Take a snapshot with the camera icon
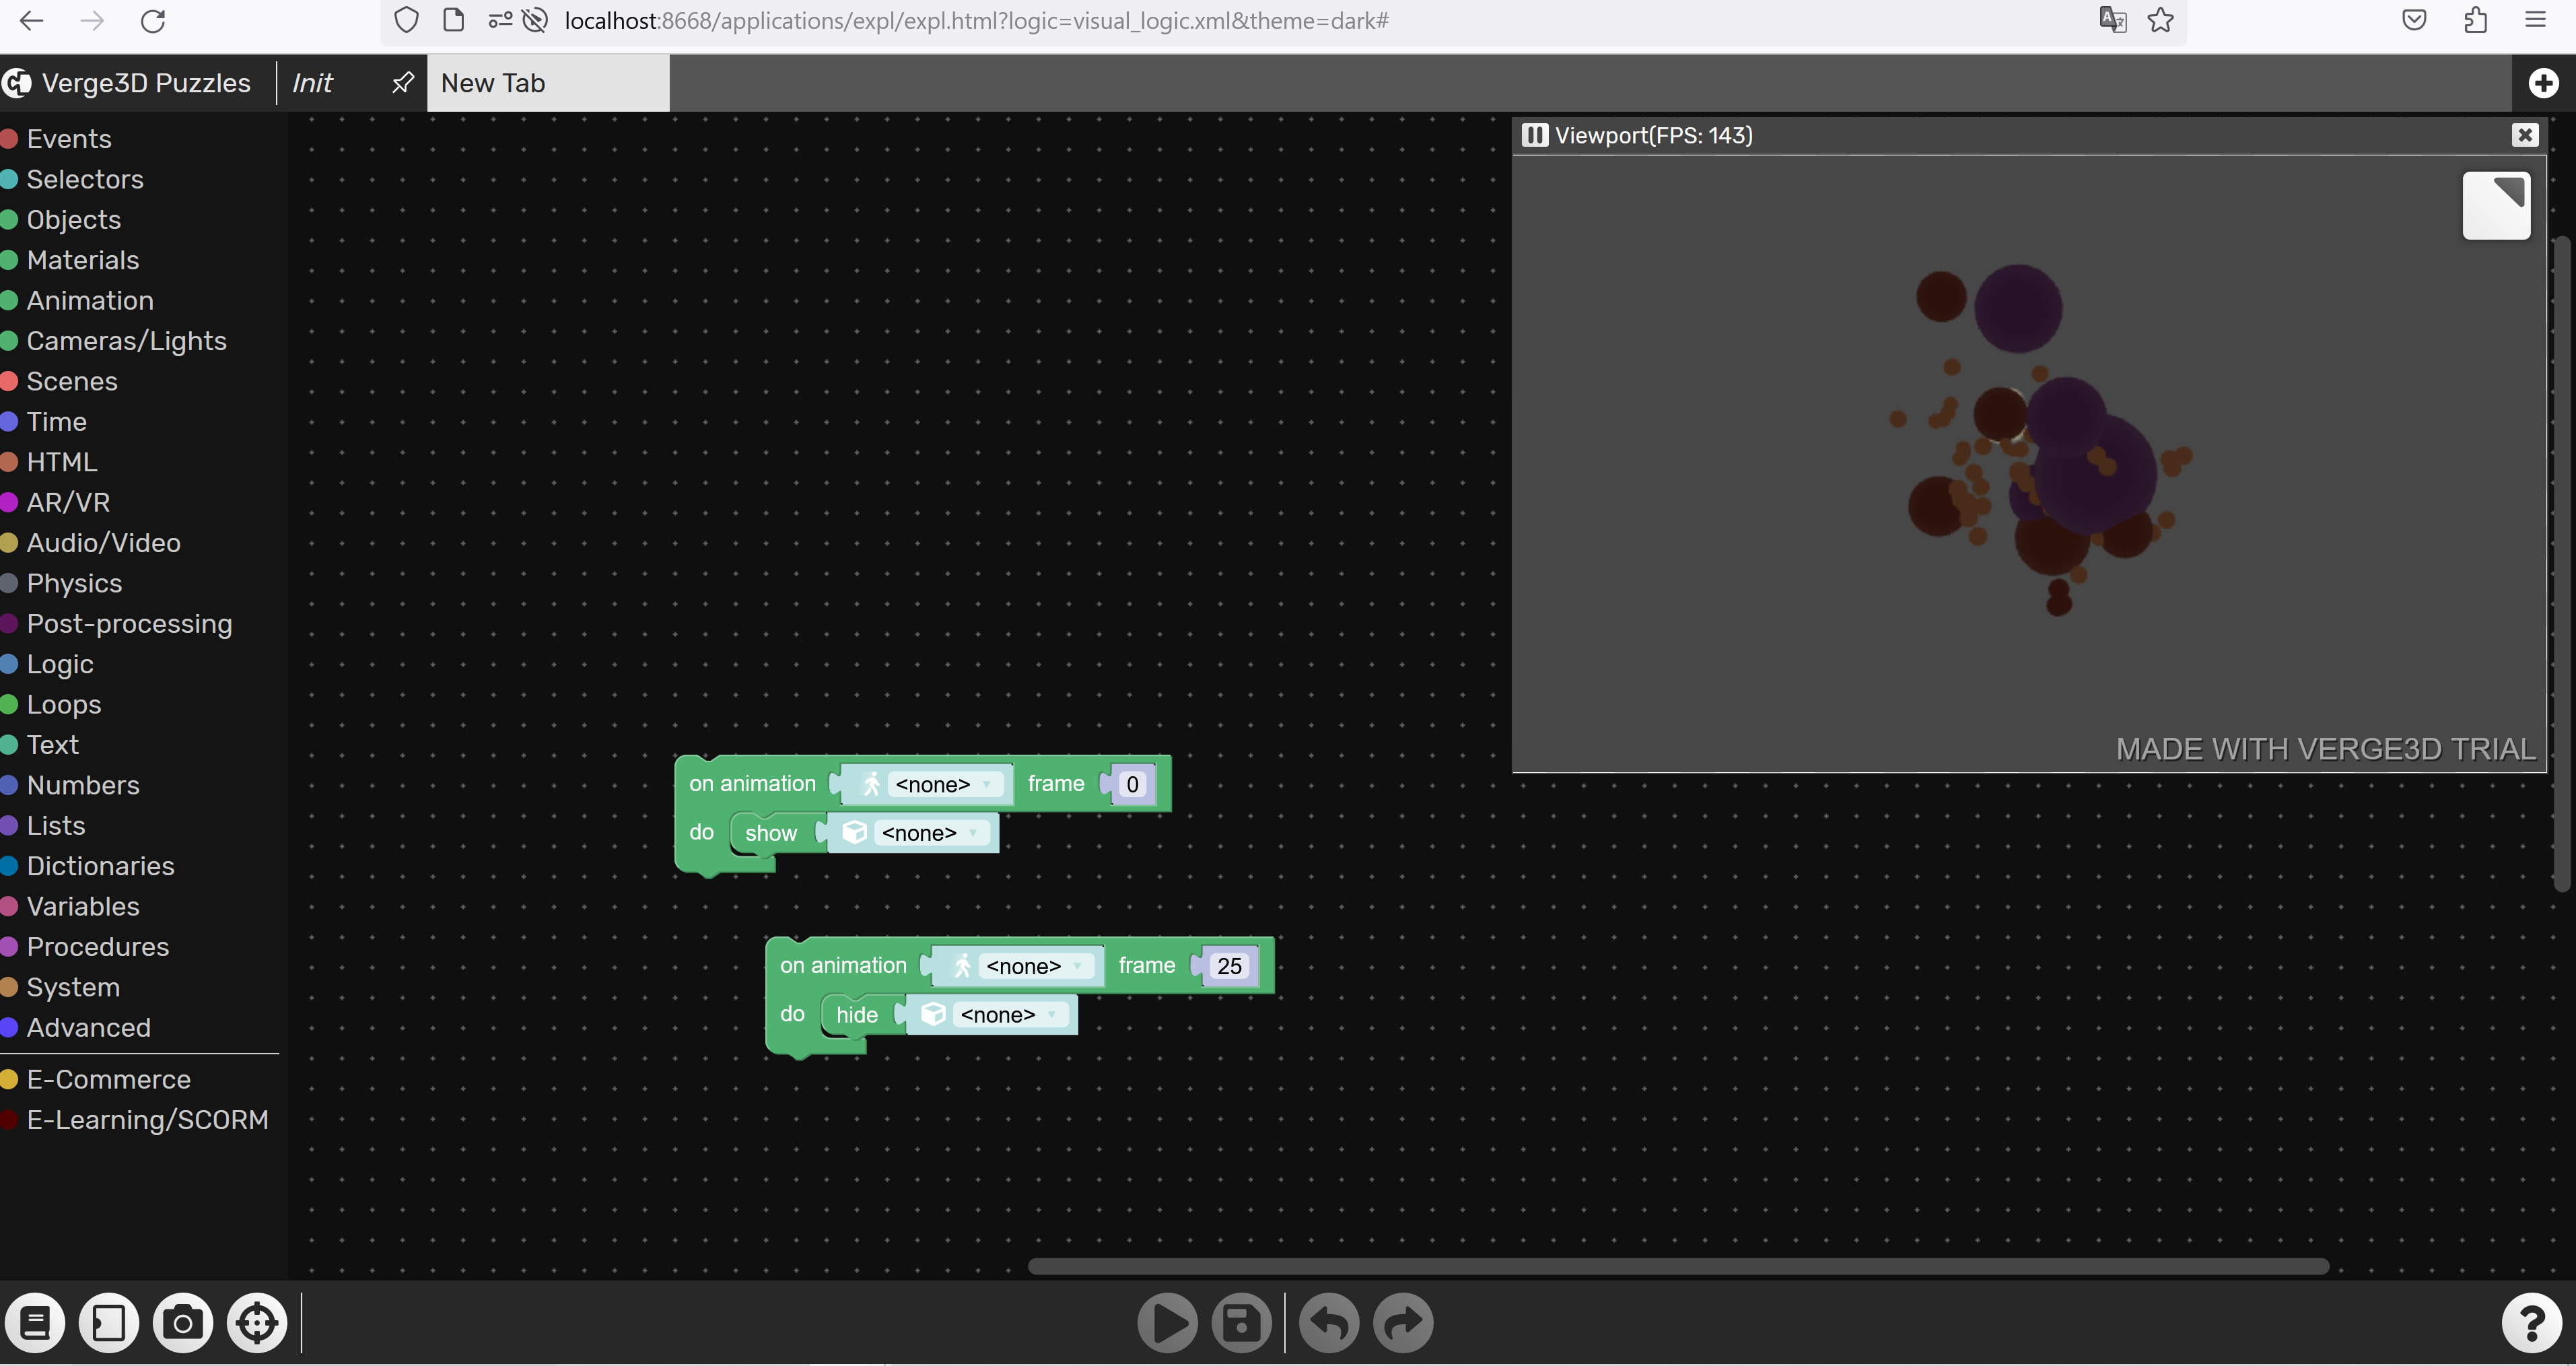Viewport: 2576px width, 1366px height. click(x=183, y=1323)
